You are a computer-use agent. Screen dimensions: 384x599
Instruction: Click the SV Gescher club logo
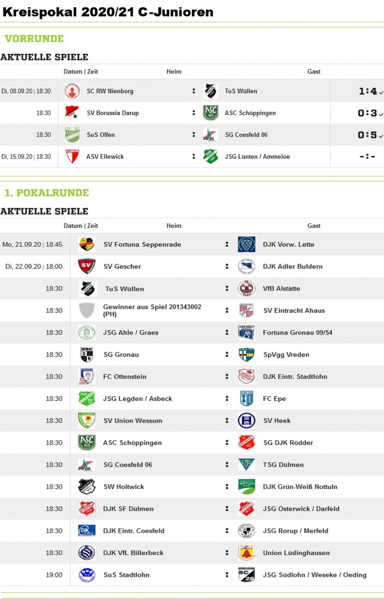87,266
